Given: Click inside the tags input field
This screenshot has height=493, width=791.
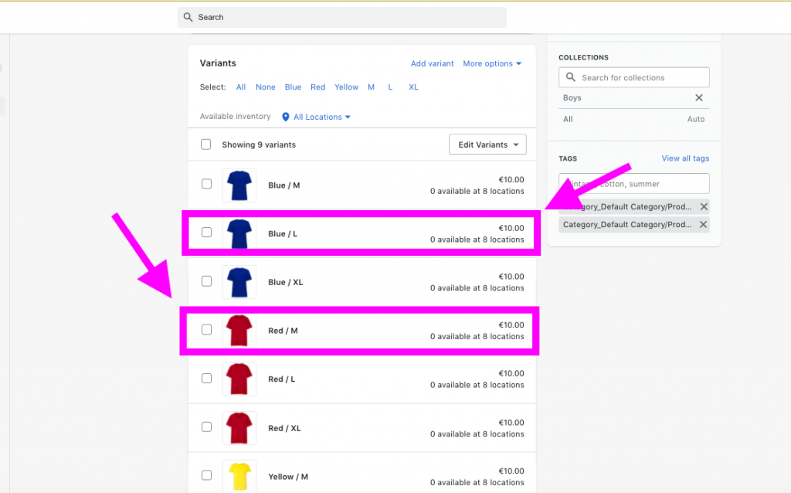Looking at the screenshot, I should point(633,183).
